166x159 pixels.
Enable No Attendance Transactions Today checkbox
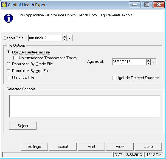(x=15, y=58)
